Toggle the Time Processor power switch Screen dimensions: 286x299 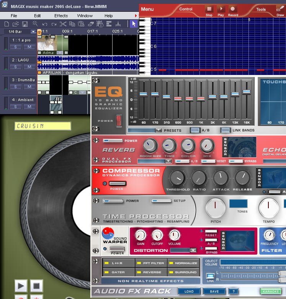point(113,201)
